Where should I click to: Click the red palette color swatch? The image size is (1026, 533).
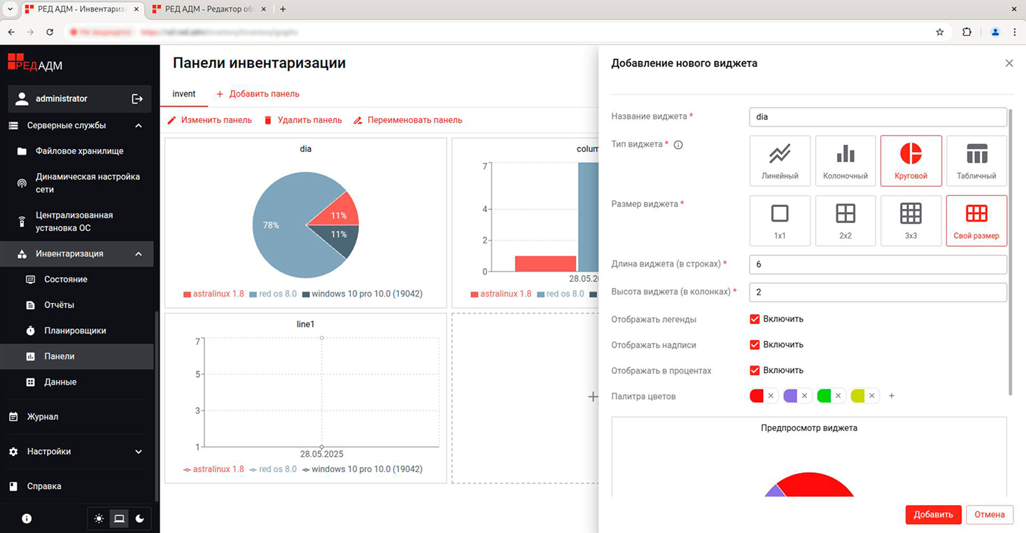(x=757, y=396)
